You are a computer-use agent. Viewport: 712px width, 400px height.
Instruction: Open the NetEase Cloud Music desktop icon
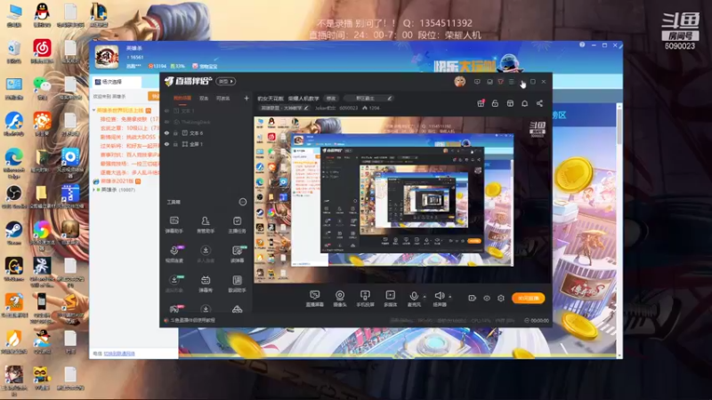(42, 51)
